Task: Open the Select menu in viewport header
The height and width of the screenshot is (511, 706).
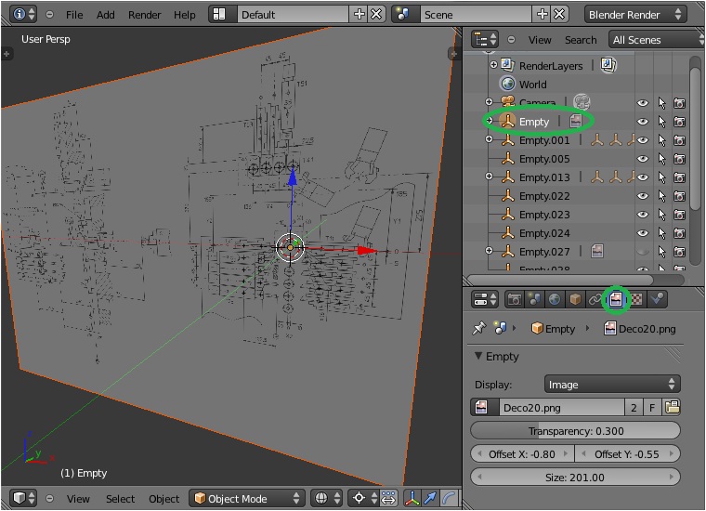Action: pos(120,499)
